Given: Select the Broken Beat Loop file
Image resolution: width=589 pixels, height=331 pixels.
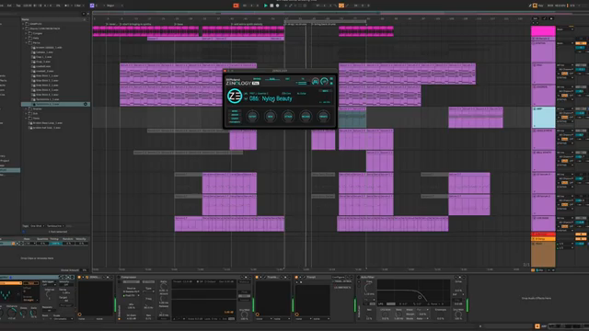Looking at the screenshot, I should click(47, 123).
